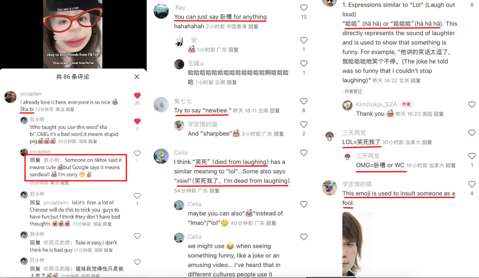Like Ray's comment with 13 likes
Viewport: 479px width, 278px height.
[x=304, y=8]
